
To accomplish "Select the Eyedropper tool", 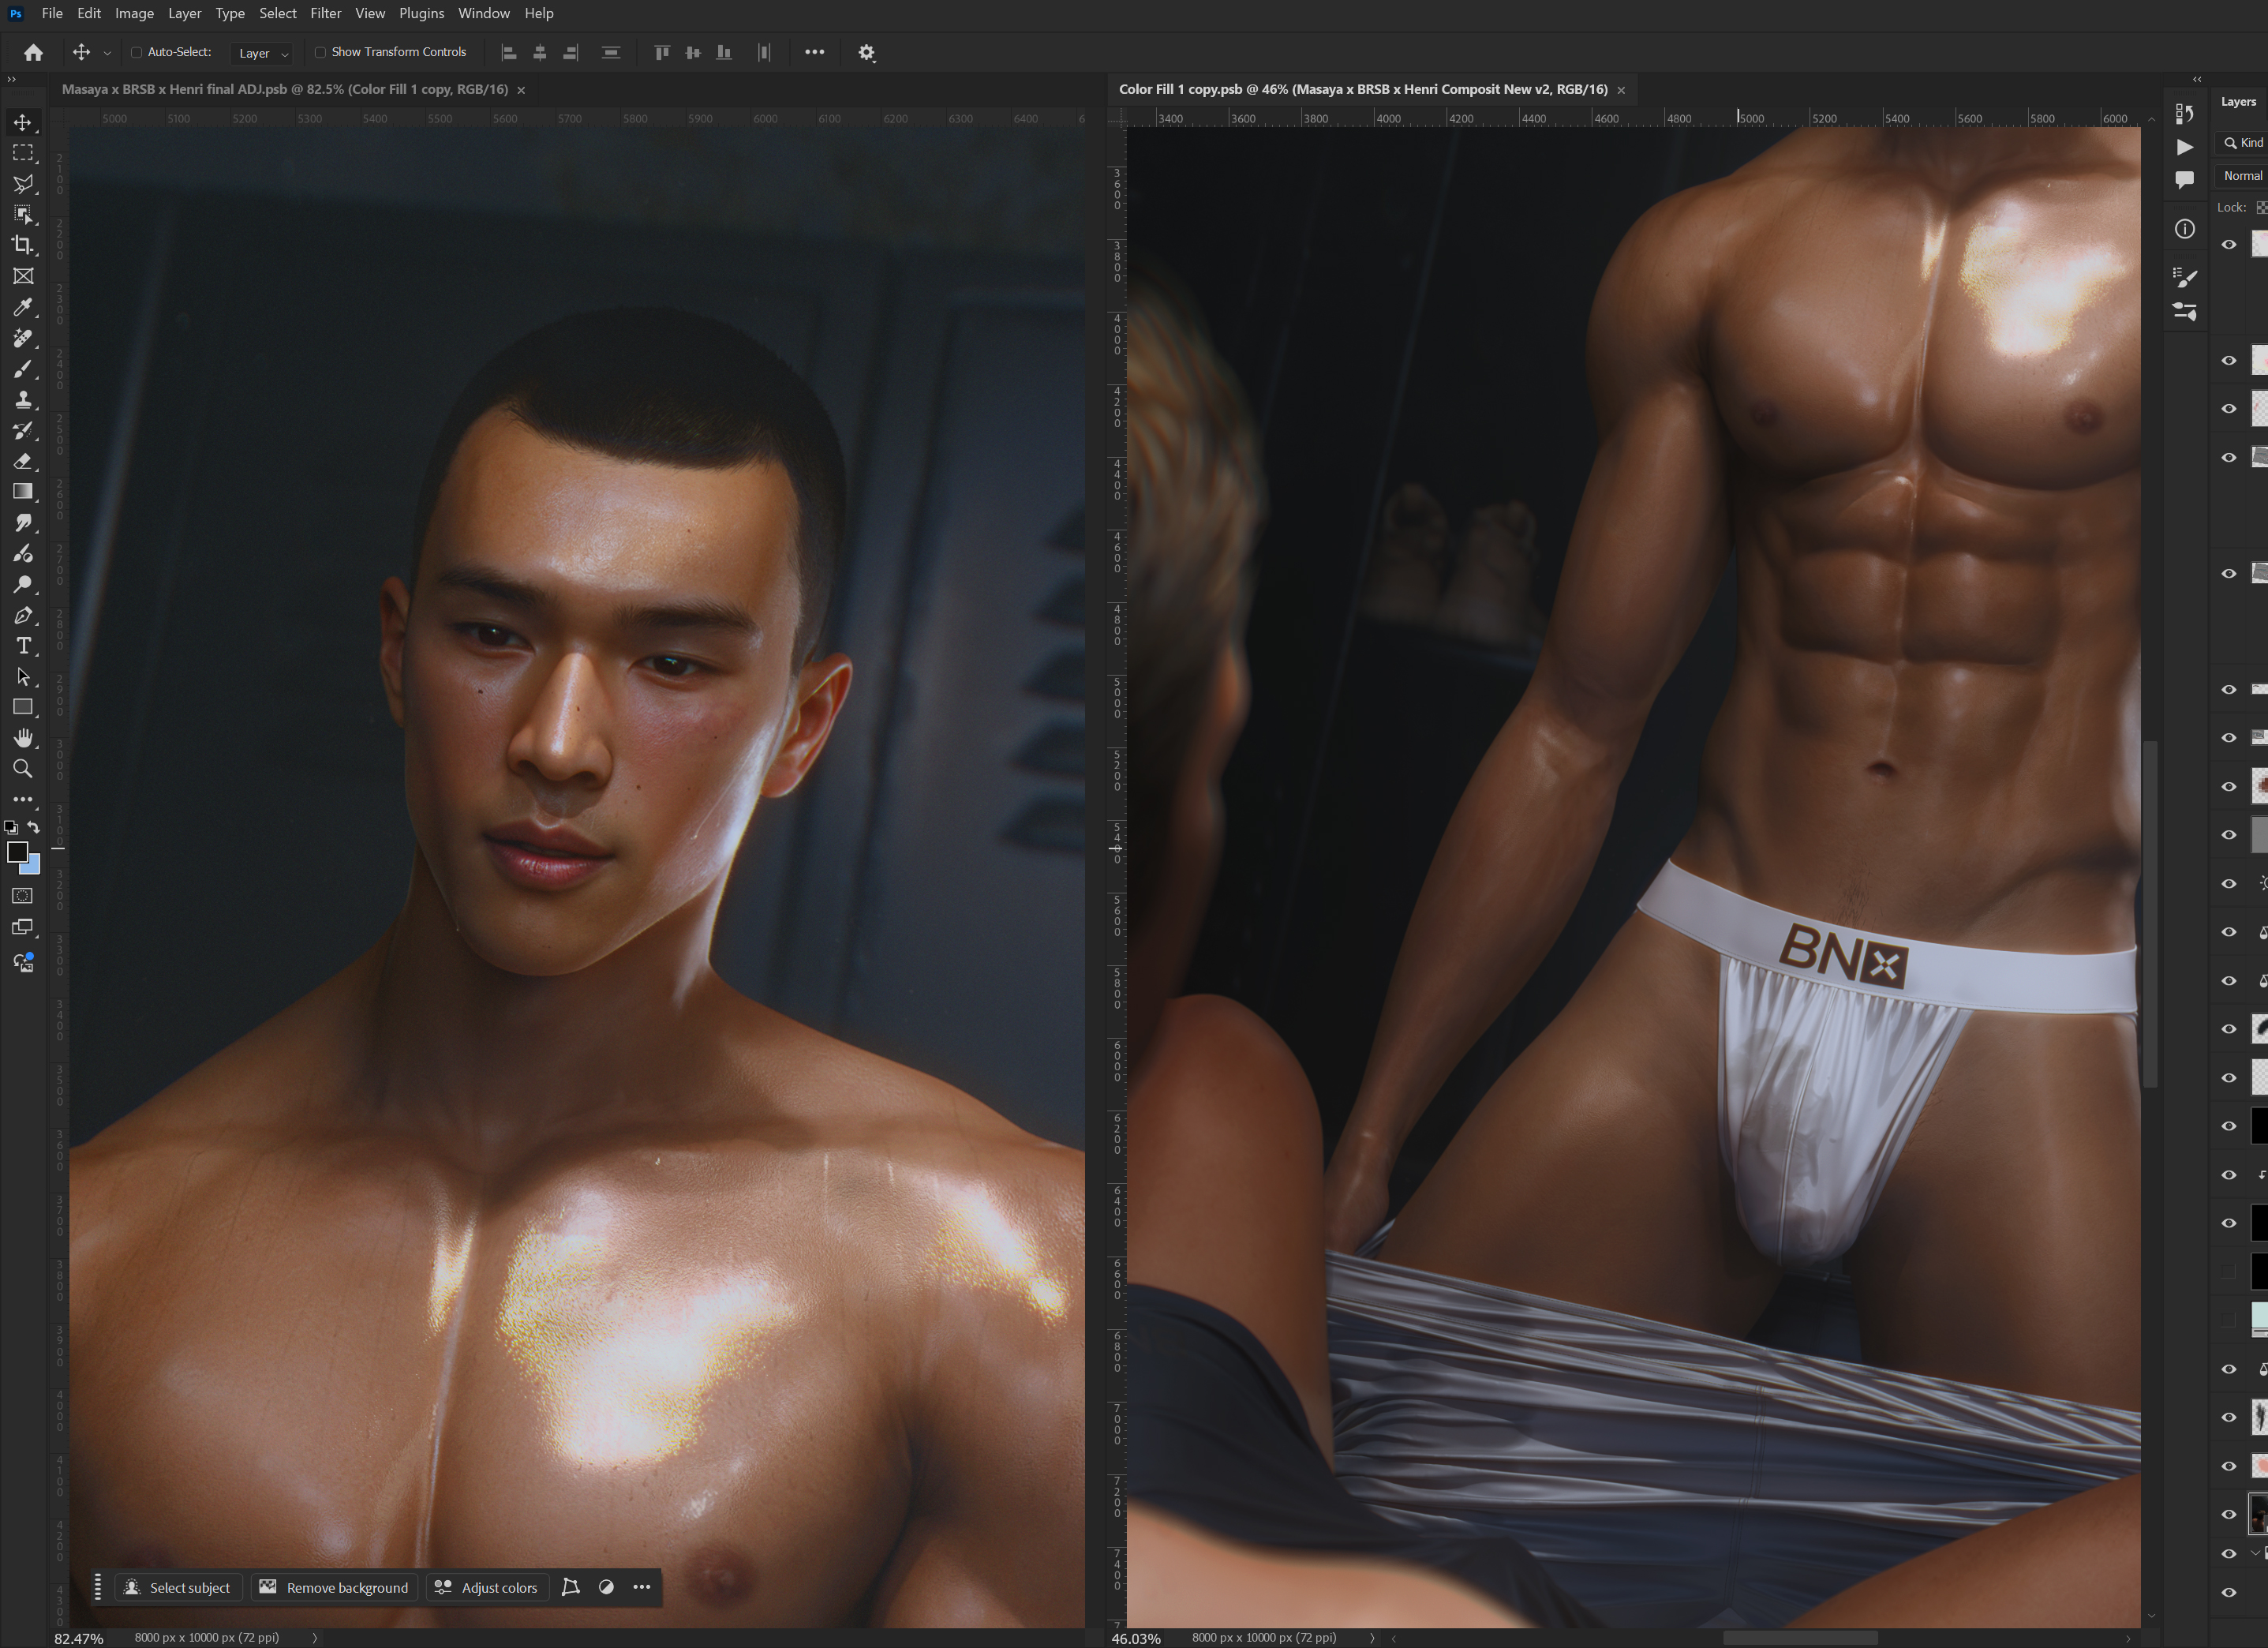I will point(22,307).
